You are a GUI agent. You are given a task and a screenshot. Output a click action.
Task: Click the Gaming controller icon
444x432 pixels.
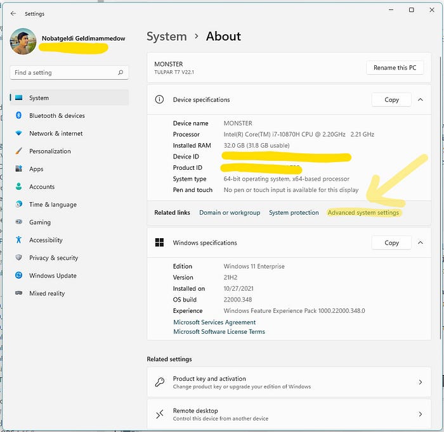[18, 222]
